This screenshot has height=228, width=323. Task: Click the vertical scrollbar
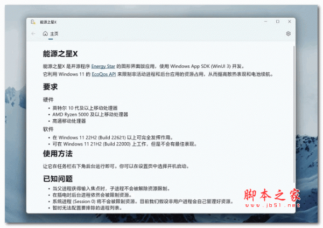point(294,114)
